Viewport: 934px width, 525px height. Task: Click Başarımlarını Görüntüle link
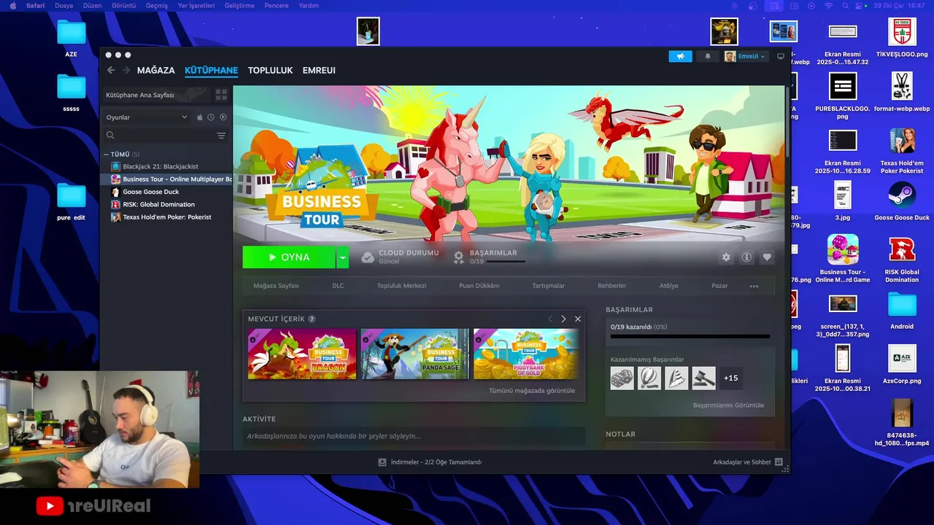728,405
